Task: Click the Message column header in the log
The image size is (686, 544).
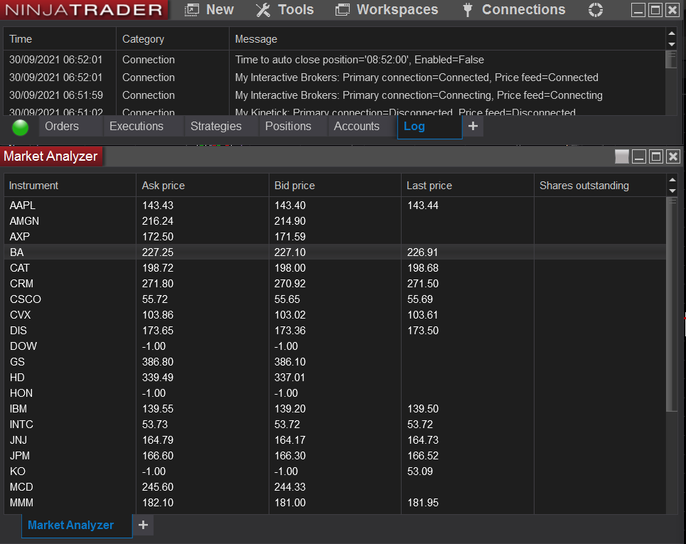Action: [x=447, y=39]
